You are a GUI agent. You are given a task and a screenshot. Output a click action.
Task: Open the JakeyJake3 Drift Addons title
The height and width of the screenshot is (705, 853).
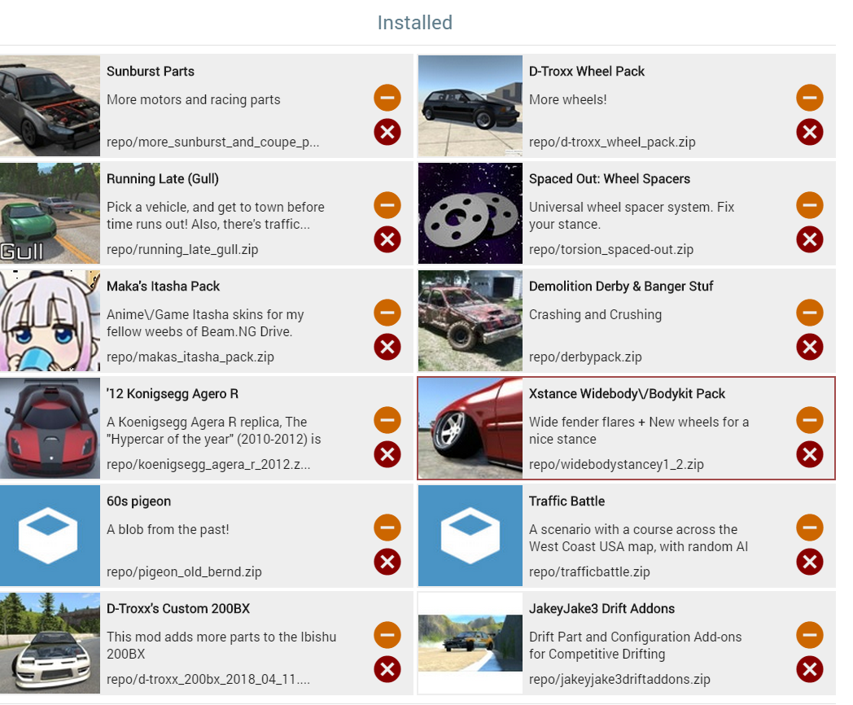(x=601, y=609)
